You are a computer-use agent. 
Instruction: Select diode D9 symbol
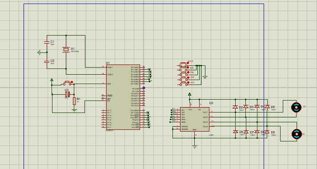267,132
